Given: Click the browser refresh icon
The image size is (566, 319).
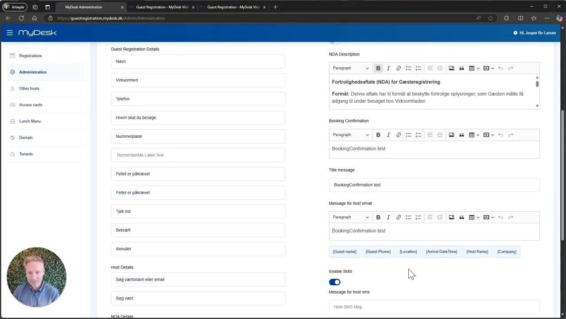Looking at the screenshot, I should coord(21,18).
